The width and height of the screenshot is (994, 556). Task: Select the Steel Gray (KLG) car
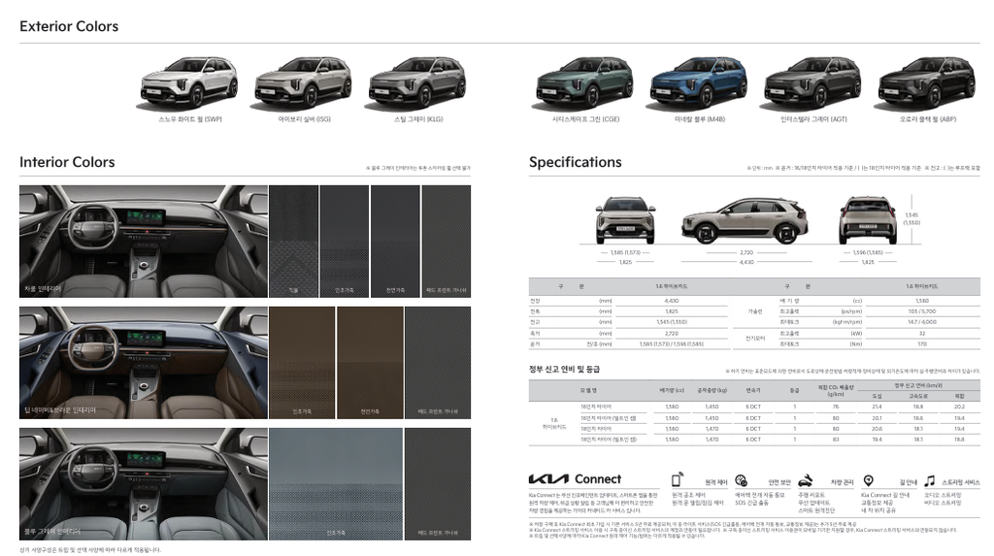click(417, 83)
